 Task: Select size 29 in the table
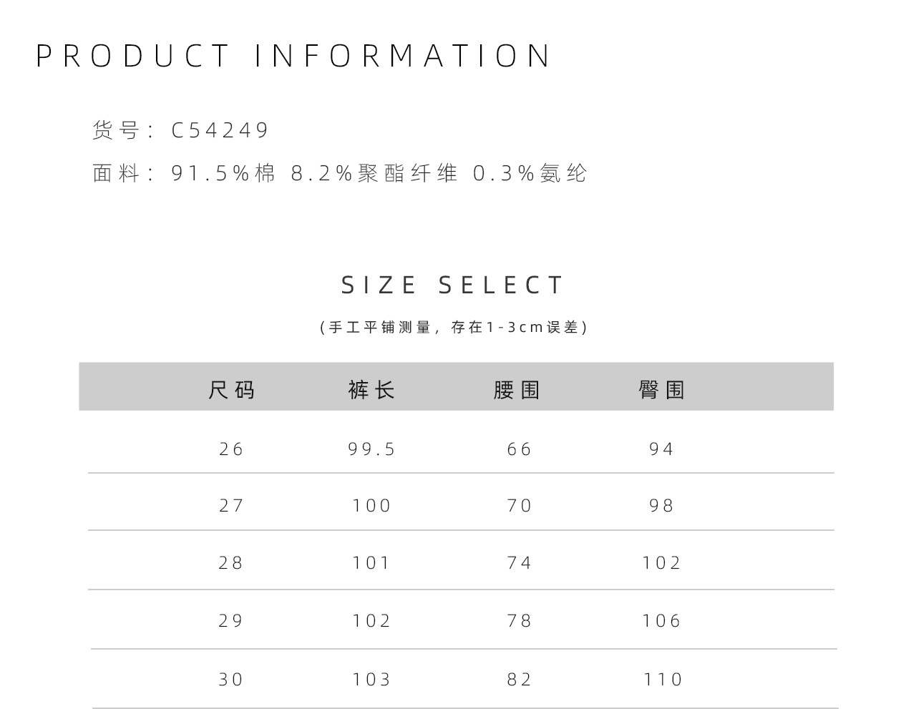[x=231, y=621]
